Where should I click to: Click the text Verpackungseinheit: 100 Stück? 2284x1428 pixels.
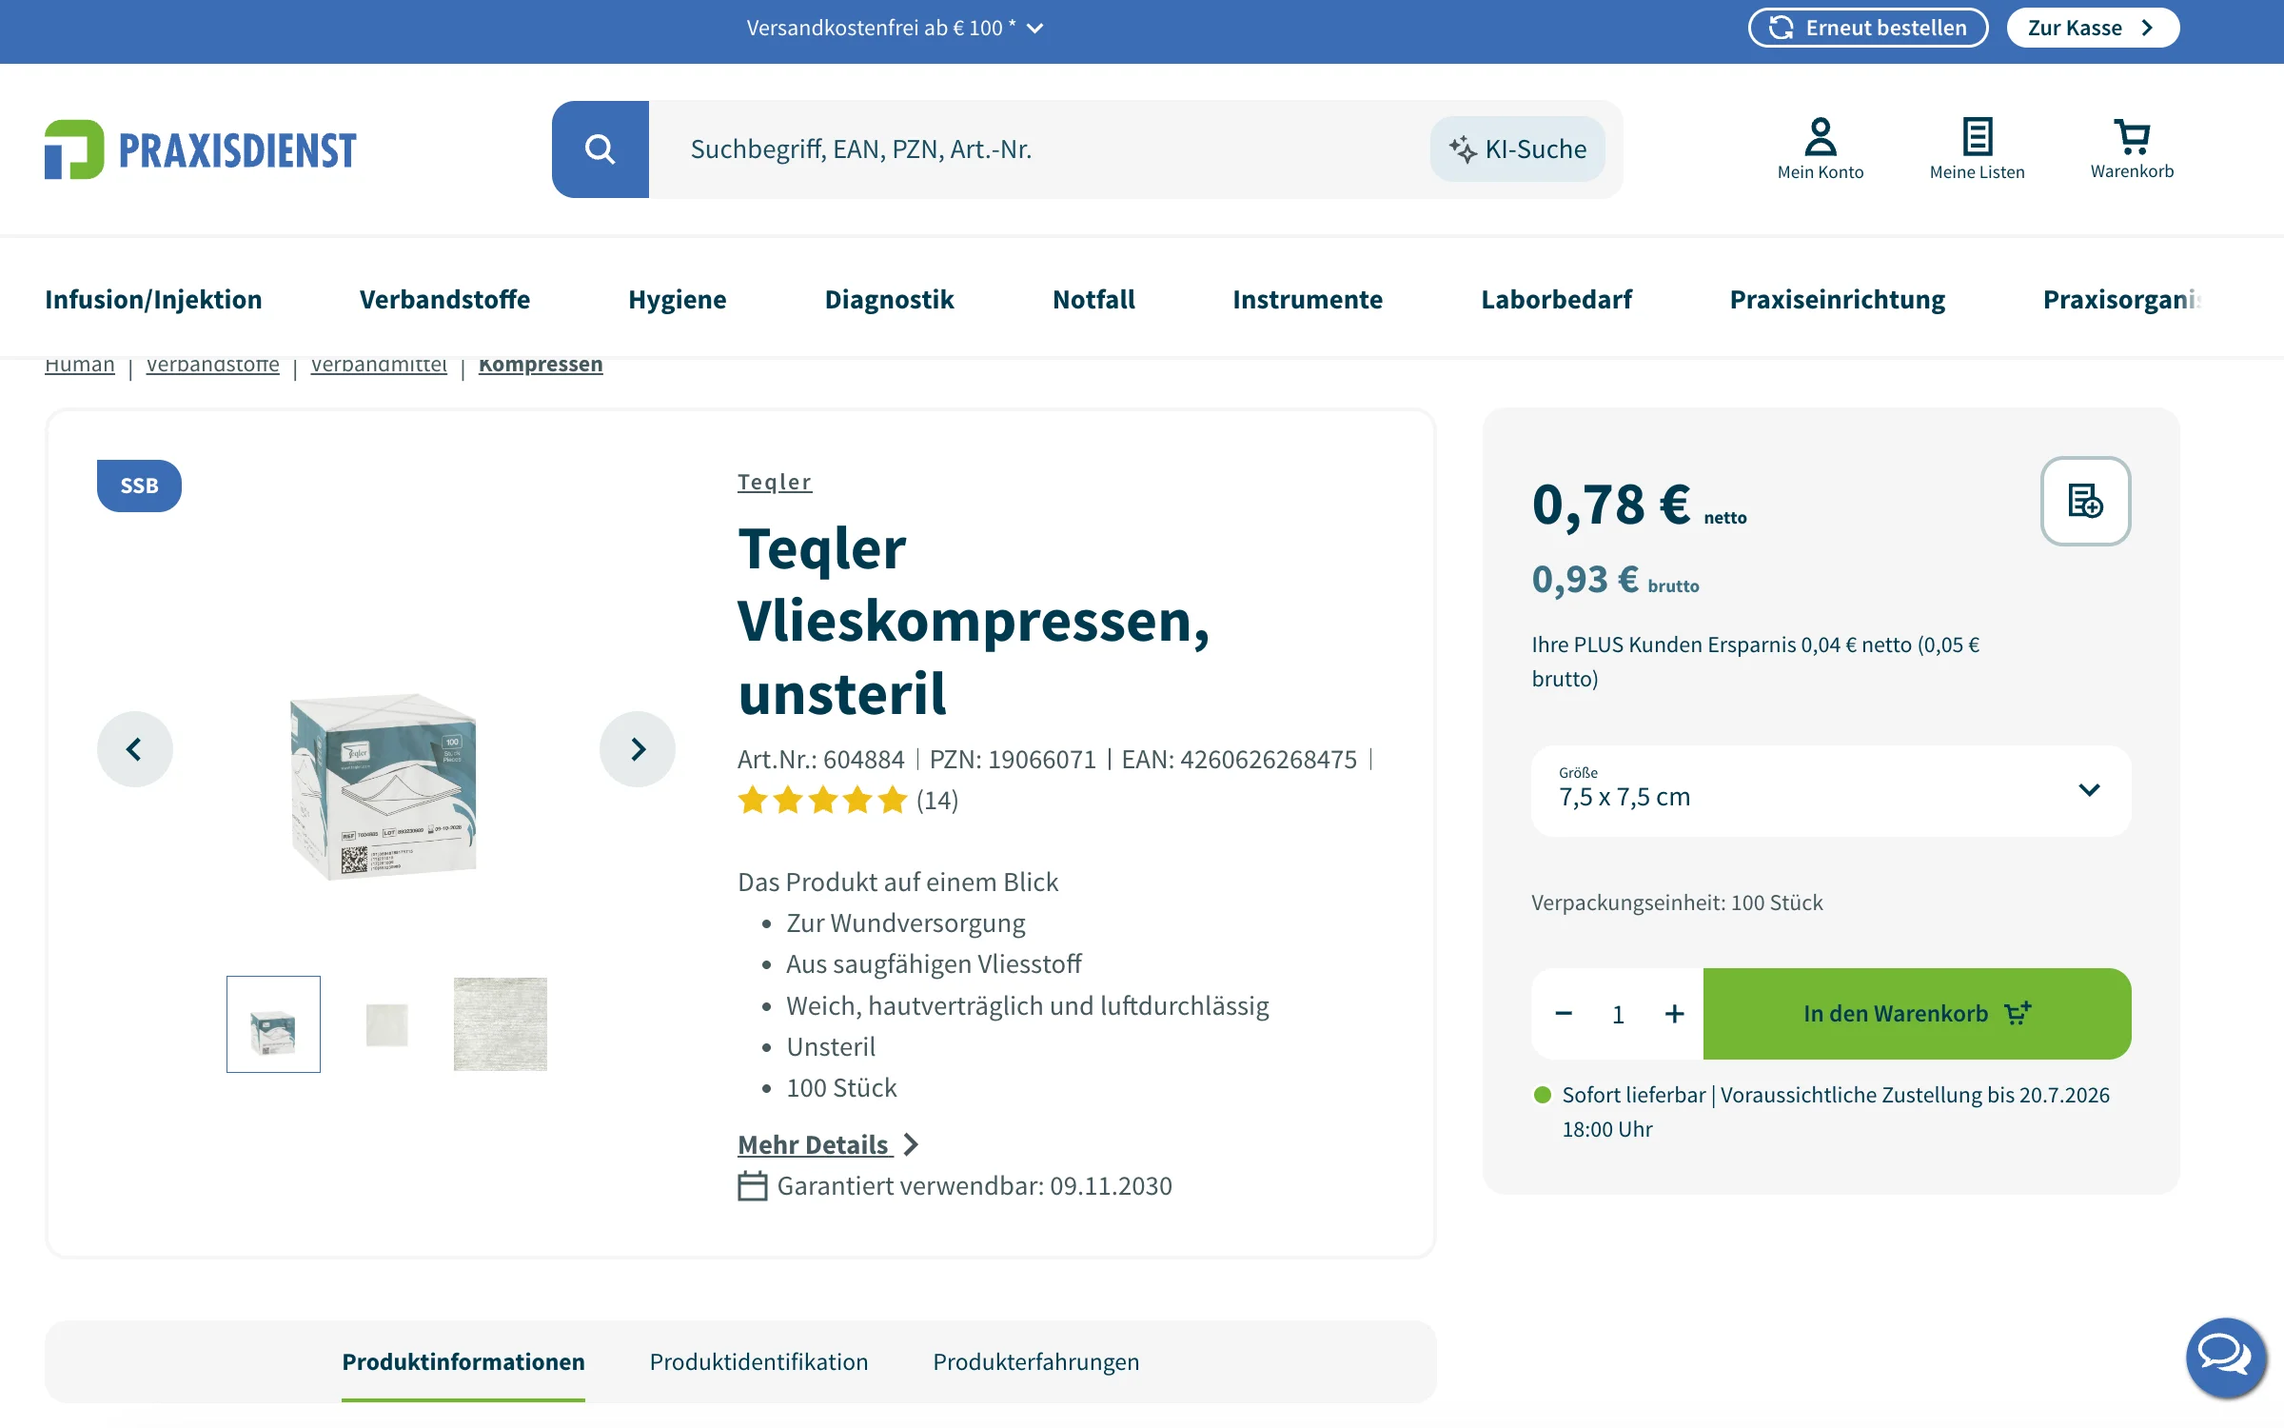(1677, 902)
